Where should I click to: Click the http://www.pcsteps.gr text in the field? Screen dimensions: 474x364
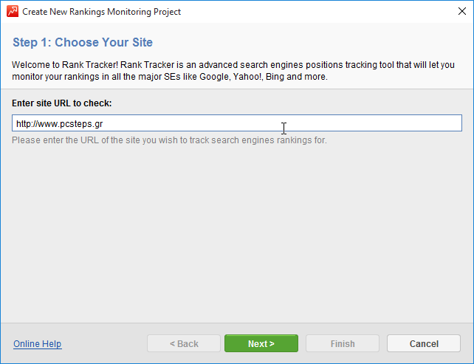[x=59, y=123]
